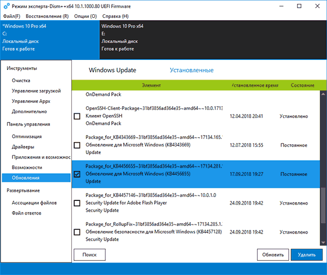Image resolution: width=327 pixels, height=275 pixels.
Task: Select the Клиент OpenSSH row text
Action: click(x=104, y=116)
